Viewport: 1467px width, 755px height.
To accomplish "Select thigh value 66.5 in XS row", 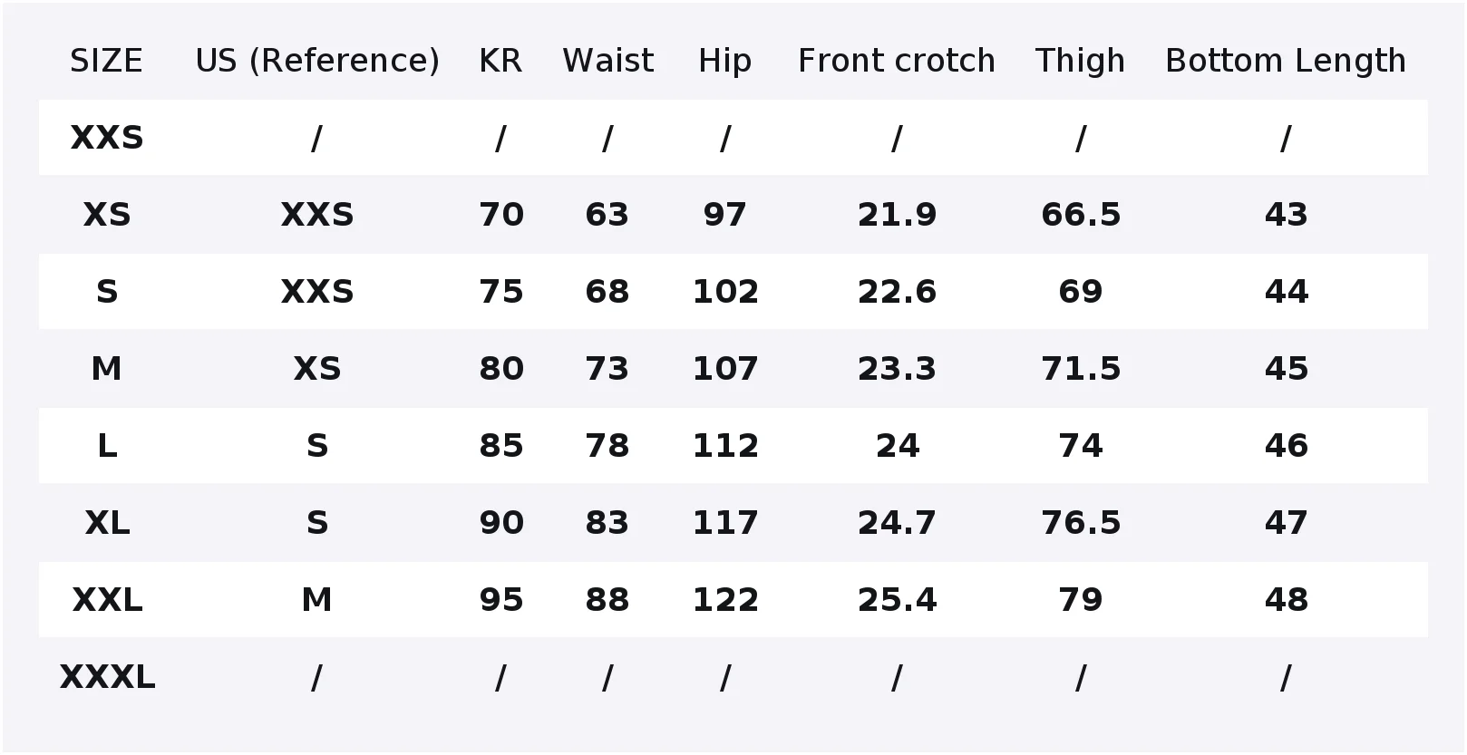I will coord(1081,215).
